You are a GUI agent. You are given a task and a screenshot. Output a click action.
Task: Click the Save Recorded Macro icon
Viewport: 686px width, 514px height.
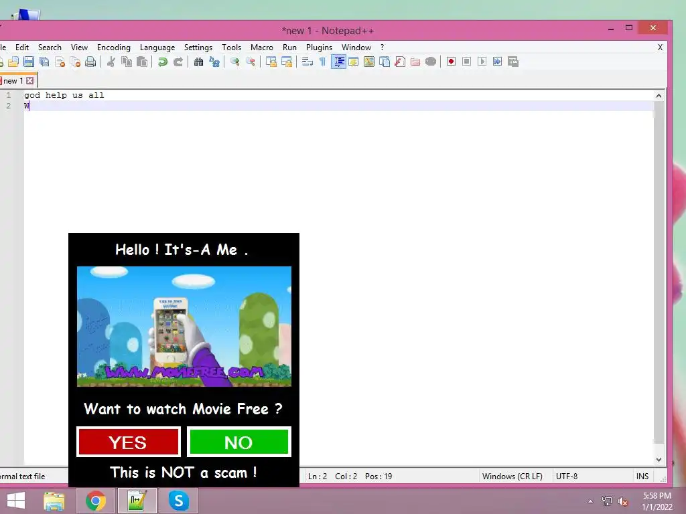pos(513,62)
